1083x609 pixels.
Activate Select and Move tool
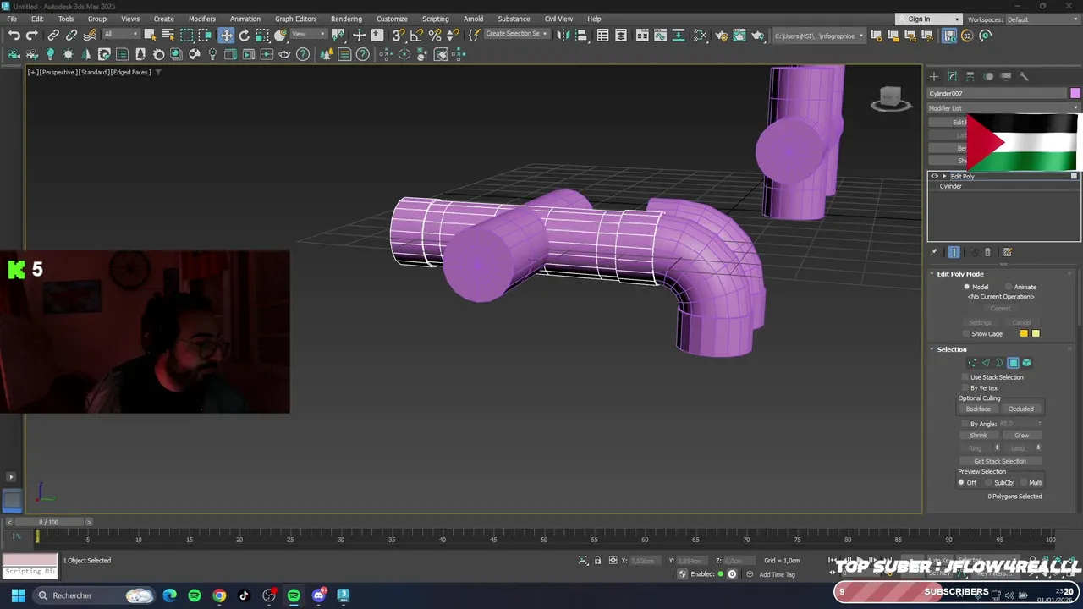[226, 35]
